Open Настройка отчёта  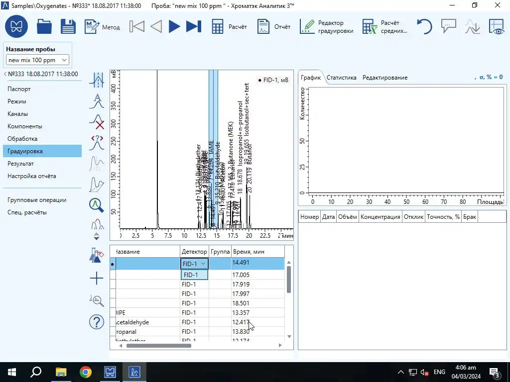pyautogui.click(x=42, y=176)
